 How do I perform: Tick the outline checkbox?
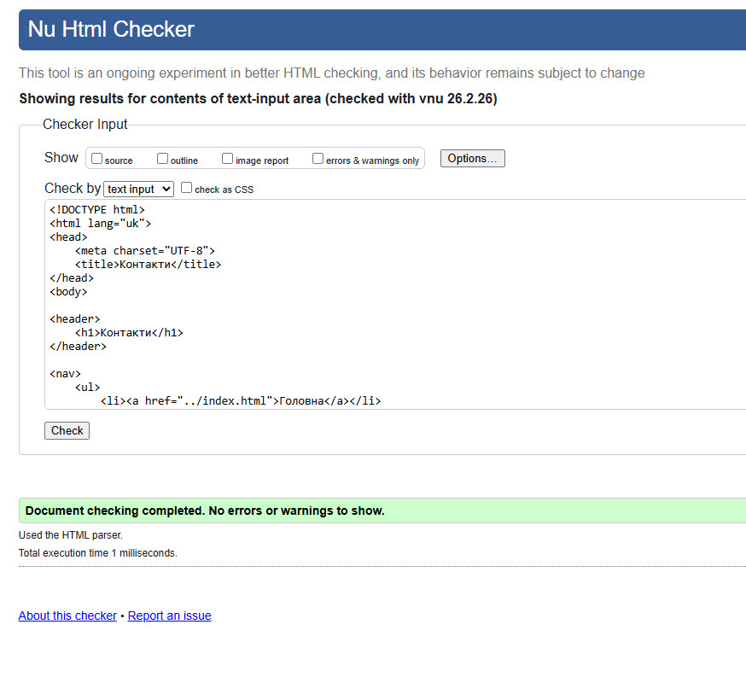tap(162, 159)
